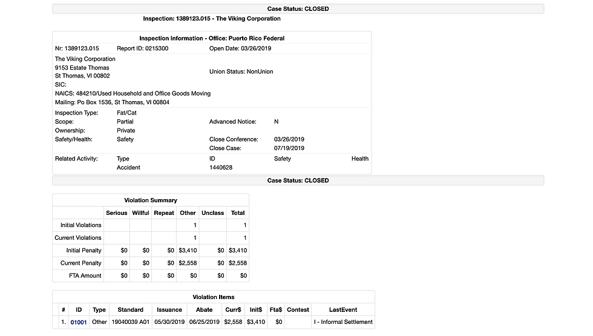Click the Willful column header
The height and width of the screenshot is (336, 593).
point(140,213)
